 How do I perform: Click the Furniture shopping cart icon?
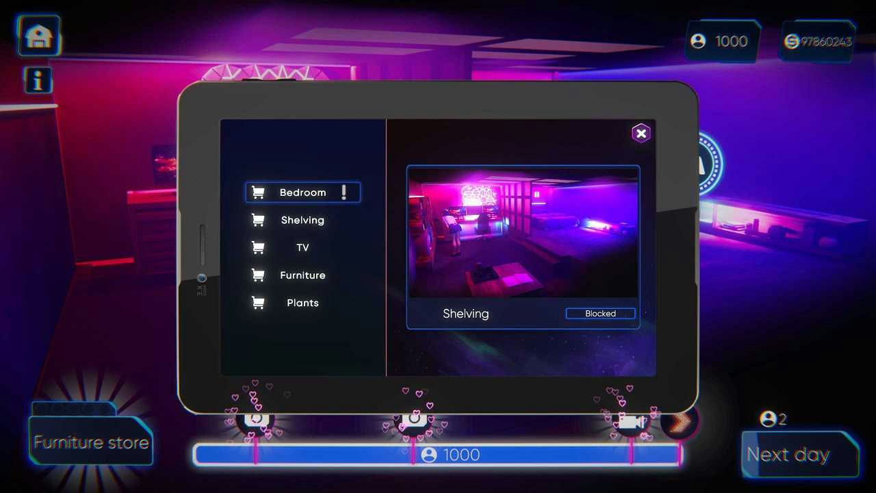pyautogui.click(x=258, y=275)
